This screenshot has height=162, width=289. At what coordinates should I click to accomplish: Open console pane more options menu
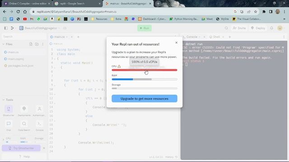point(284,37)
